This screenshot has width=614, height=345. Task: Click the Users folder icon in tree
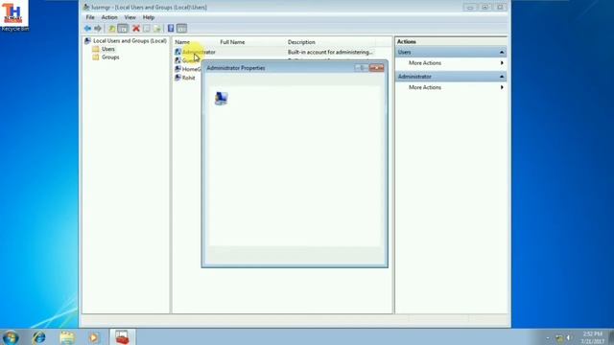click(x=96, y=49)
